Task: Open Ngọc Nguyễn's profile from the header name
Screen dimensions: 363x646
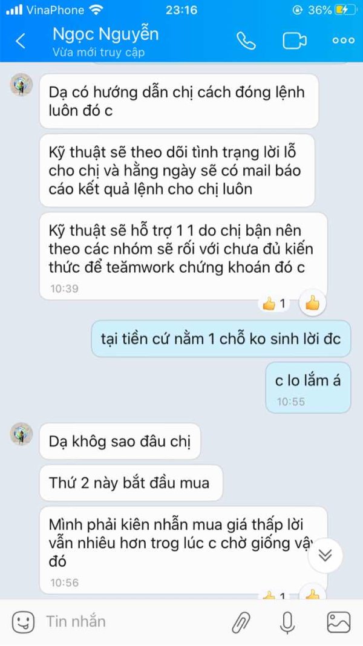Action: 105,34
